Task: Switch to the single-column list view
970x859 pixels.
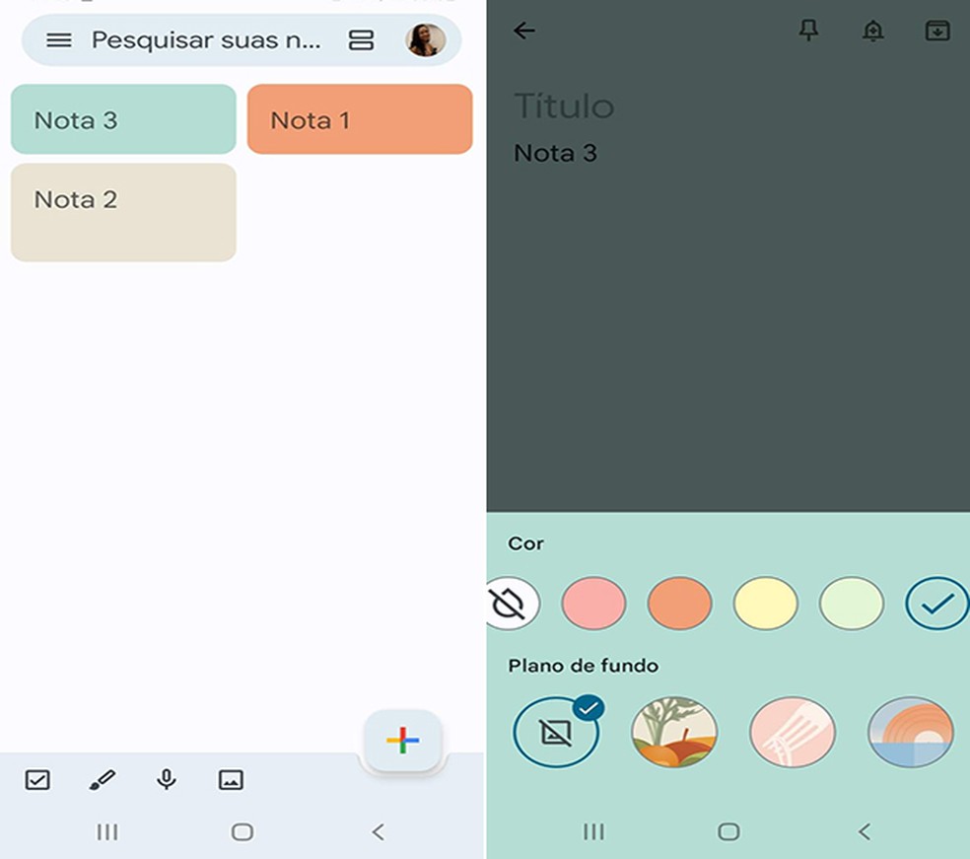Action: (x=361, y=40)
